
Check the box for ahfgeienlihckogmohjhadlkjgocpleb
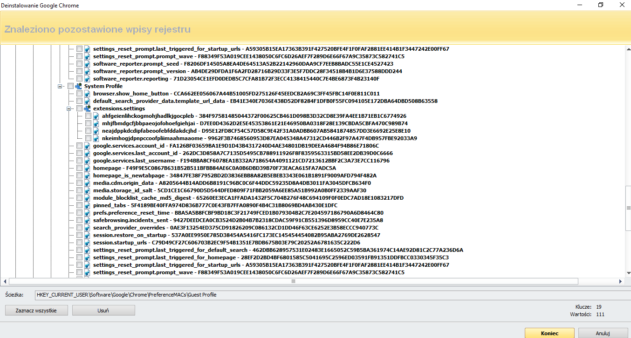click(x=88, y=116)
